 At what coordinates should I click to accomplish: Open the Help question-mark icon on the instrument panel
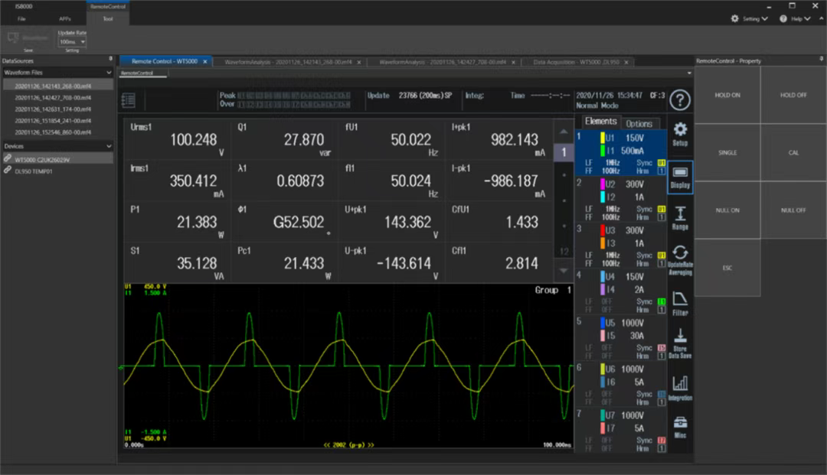[x=680, y=100]
